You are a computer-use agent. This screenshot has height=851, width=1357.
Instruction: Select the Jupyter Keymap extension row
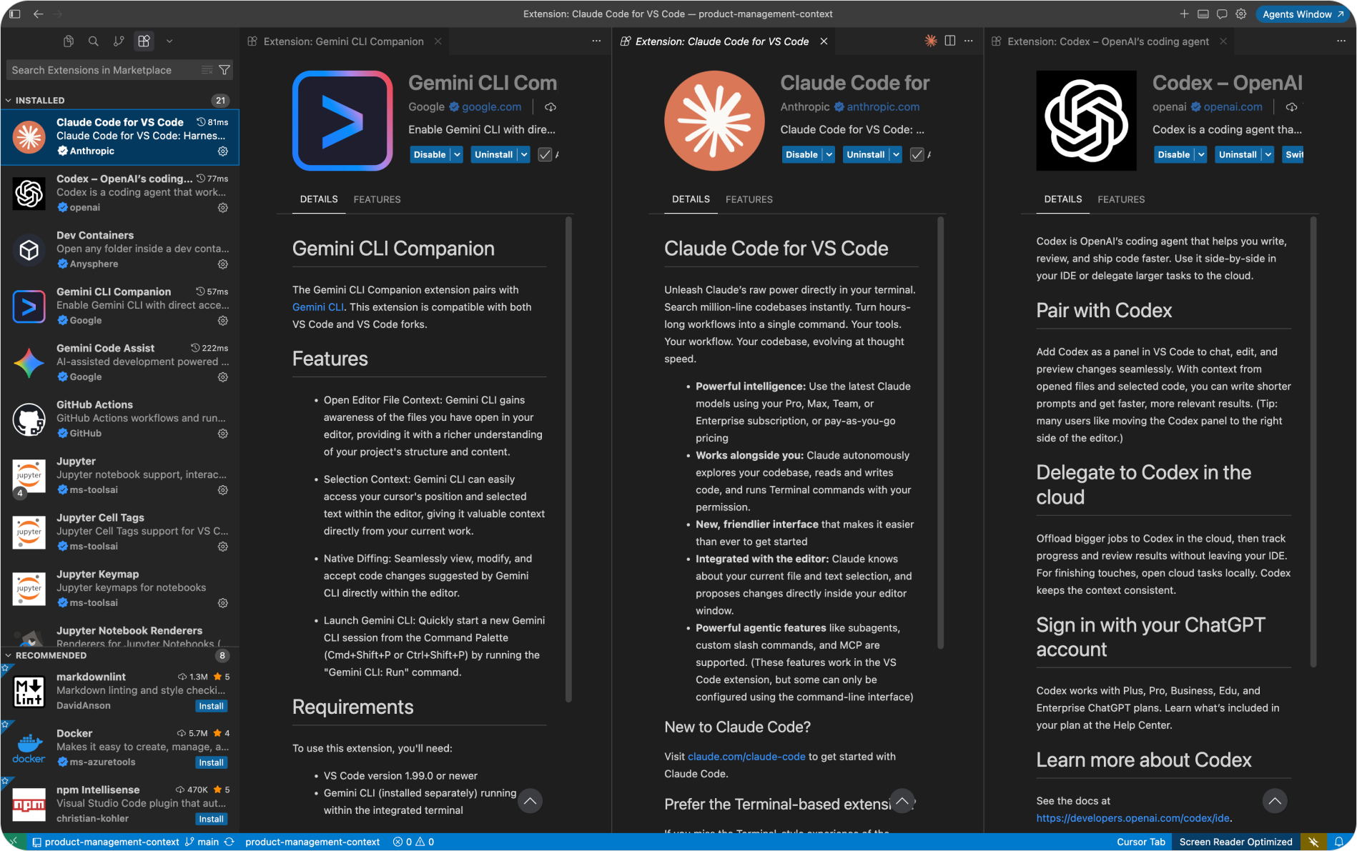[x=119, y=589]
